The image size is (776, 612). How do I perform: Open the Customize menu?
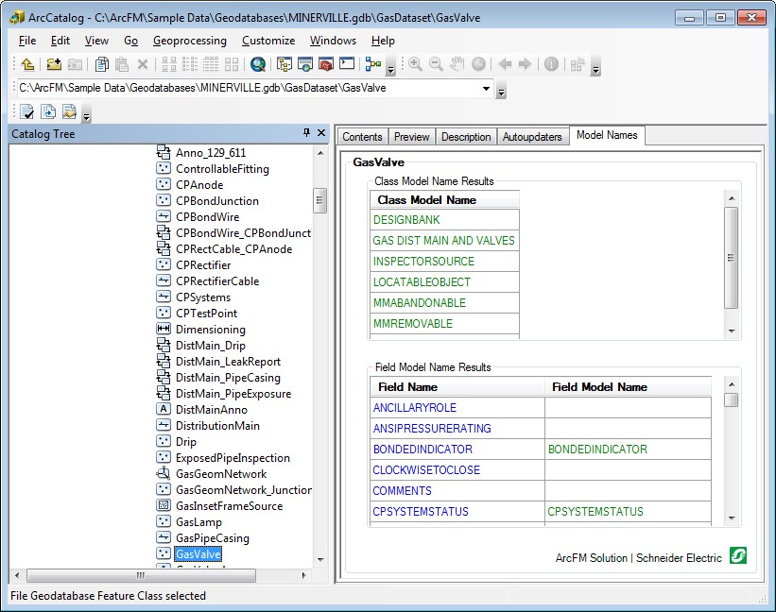[268, 41]
